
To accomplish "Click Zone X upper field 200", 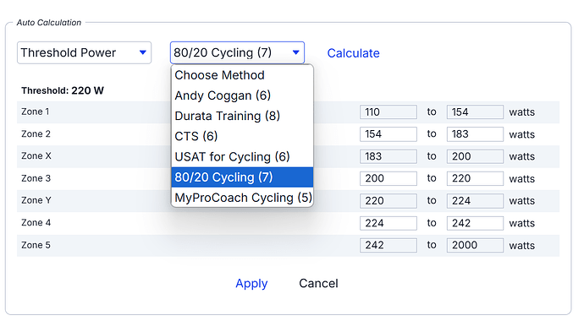I will [476, 156].
